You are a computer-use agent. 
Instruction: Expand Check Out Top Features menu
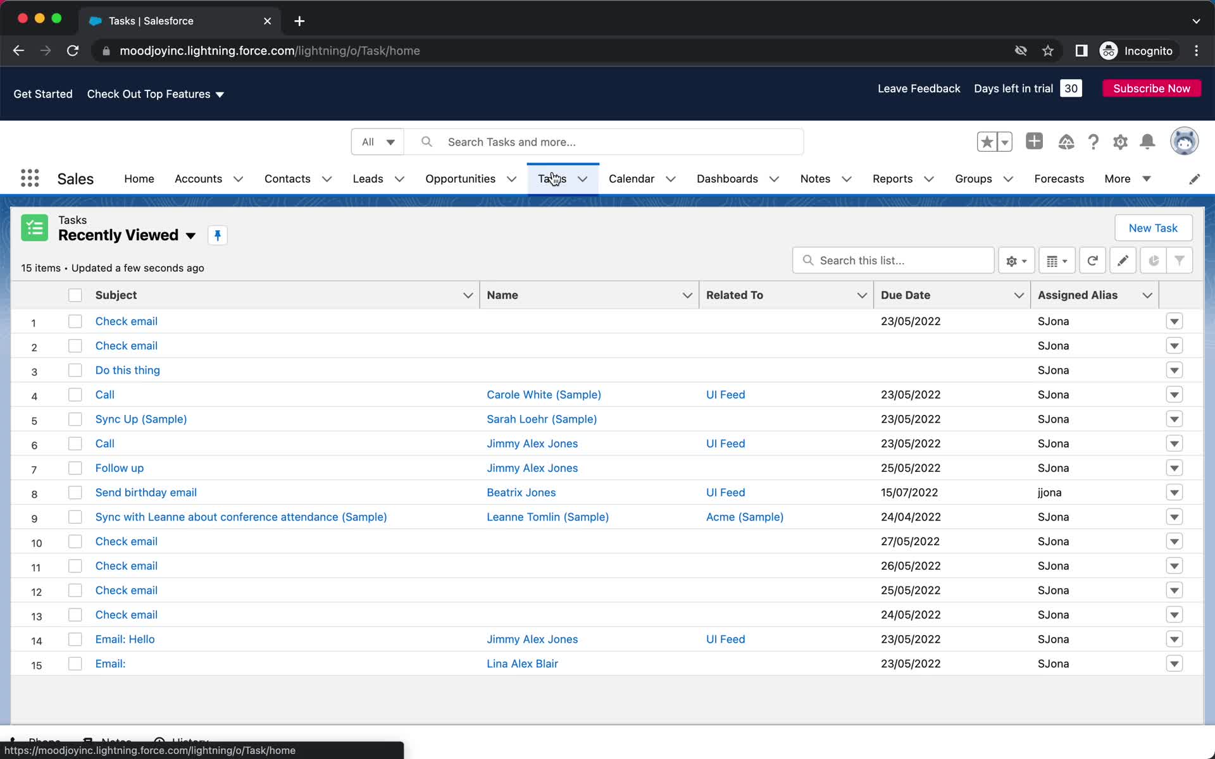pos(156,94)
